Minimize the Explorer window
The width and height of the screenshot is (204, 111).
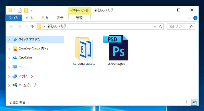click(x=166, y=10)
